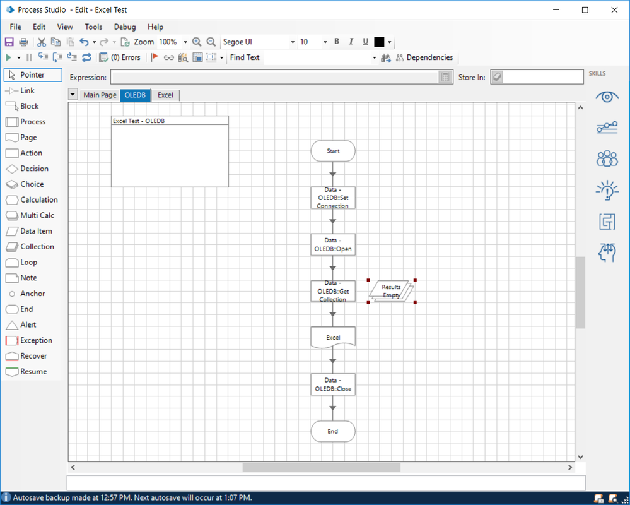
Task: Open the font size dropdown
Action: pos(325,42)
